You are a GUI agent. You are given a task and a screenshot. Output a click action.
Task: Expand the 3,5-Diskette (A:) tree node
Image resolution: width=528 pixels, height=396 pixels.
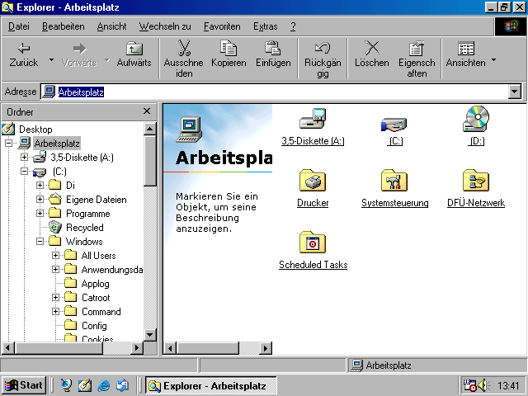pyautogui.click(x=24, y=158)
